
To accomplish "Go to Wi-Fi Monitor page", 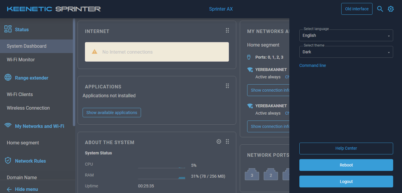I will click(37, 60).
